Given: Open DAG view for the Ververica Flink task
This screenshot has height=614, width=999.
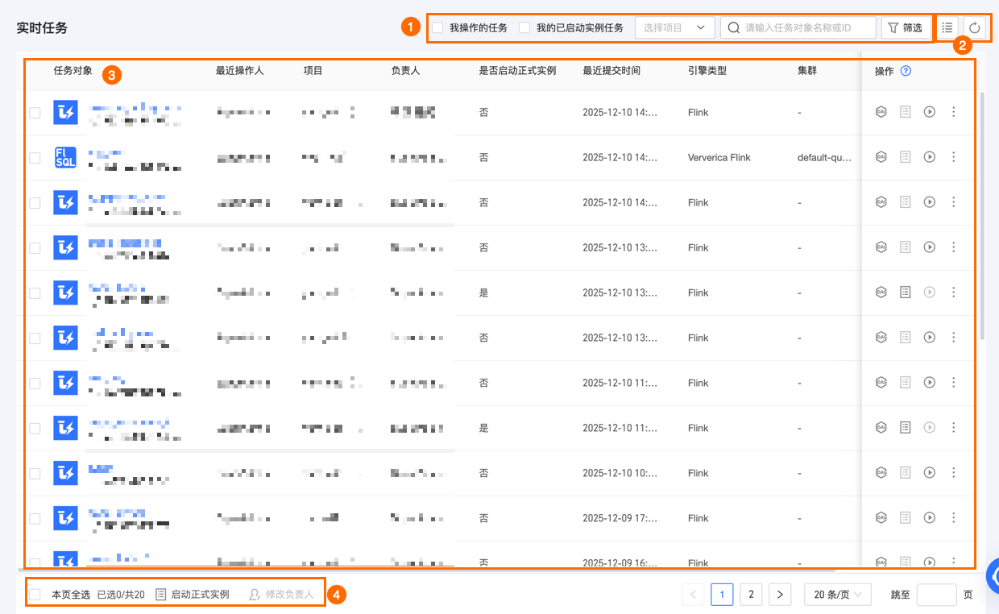Looking at the screenshot, I should [881, 157].
